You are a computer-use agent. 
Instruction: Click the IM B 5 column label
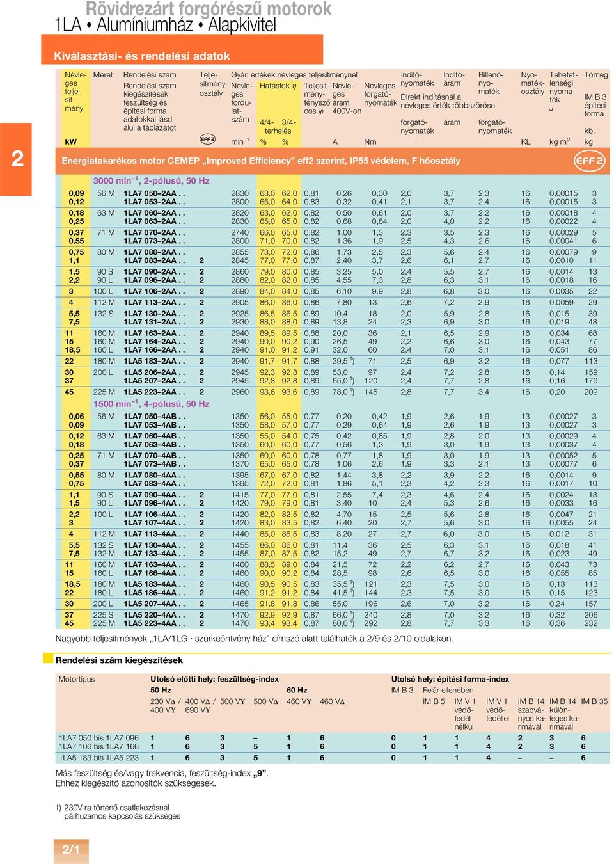click(x=434, y=701)
